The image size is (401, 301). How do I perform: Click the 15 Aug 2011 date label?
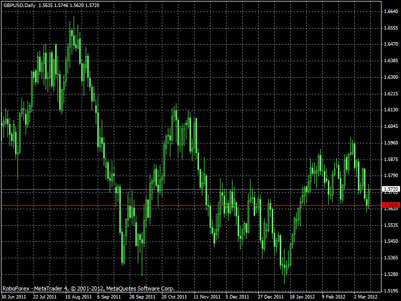(78, 297)
